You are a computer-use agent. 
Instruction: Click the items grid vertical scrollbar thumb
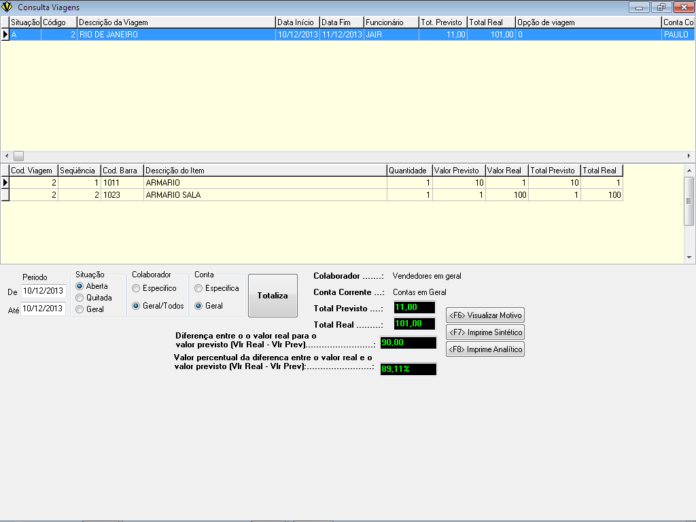point(689,201)
